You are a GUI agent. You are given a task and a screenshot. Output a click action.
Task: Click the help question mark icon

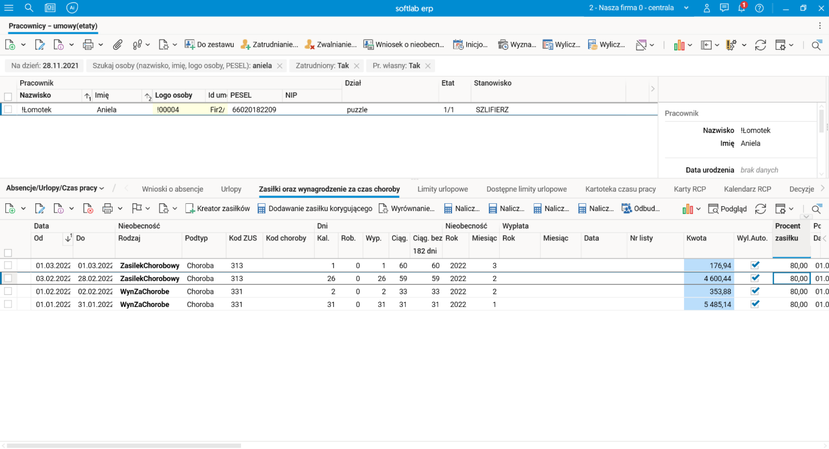coord(759,8)
